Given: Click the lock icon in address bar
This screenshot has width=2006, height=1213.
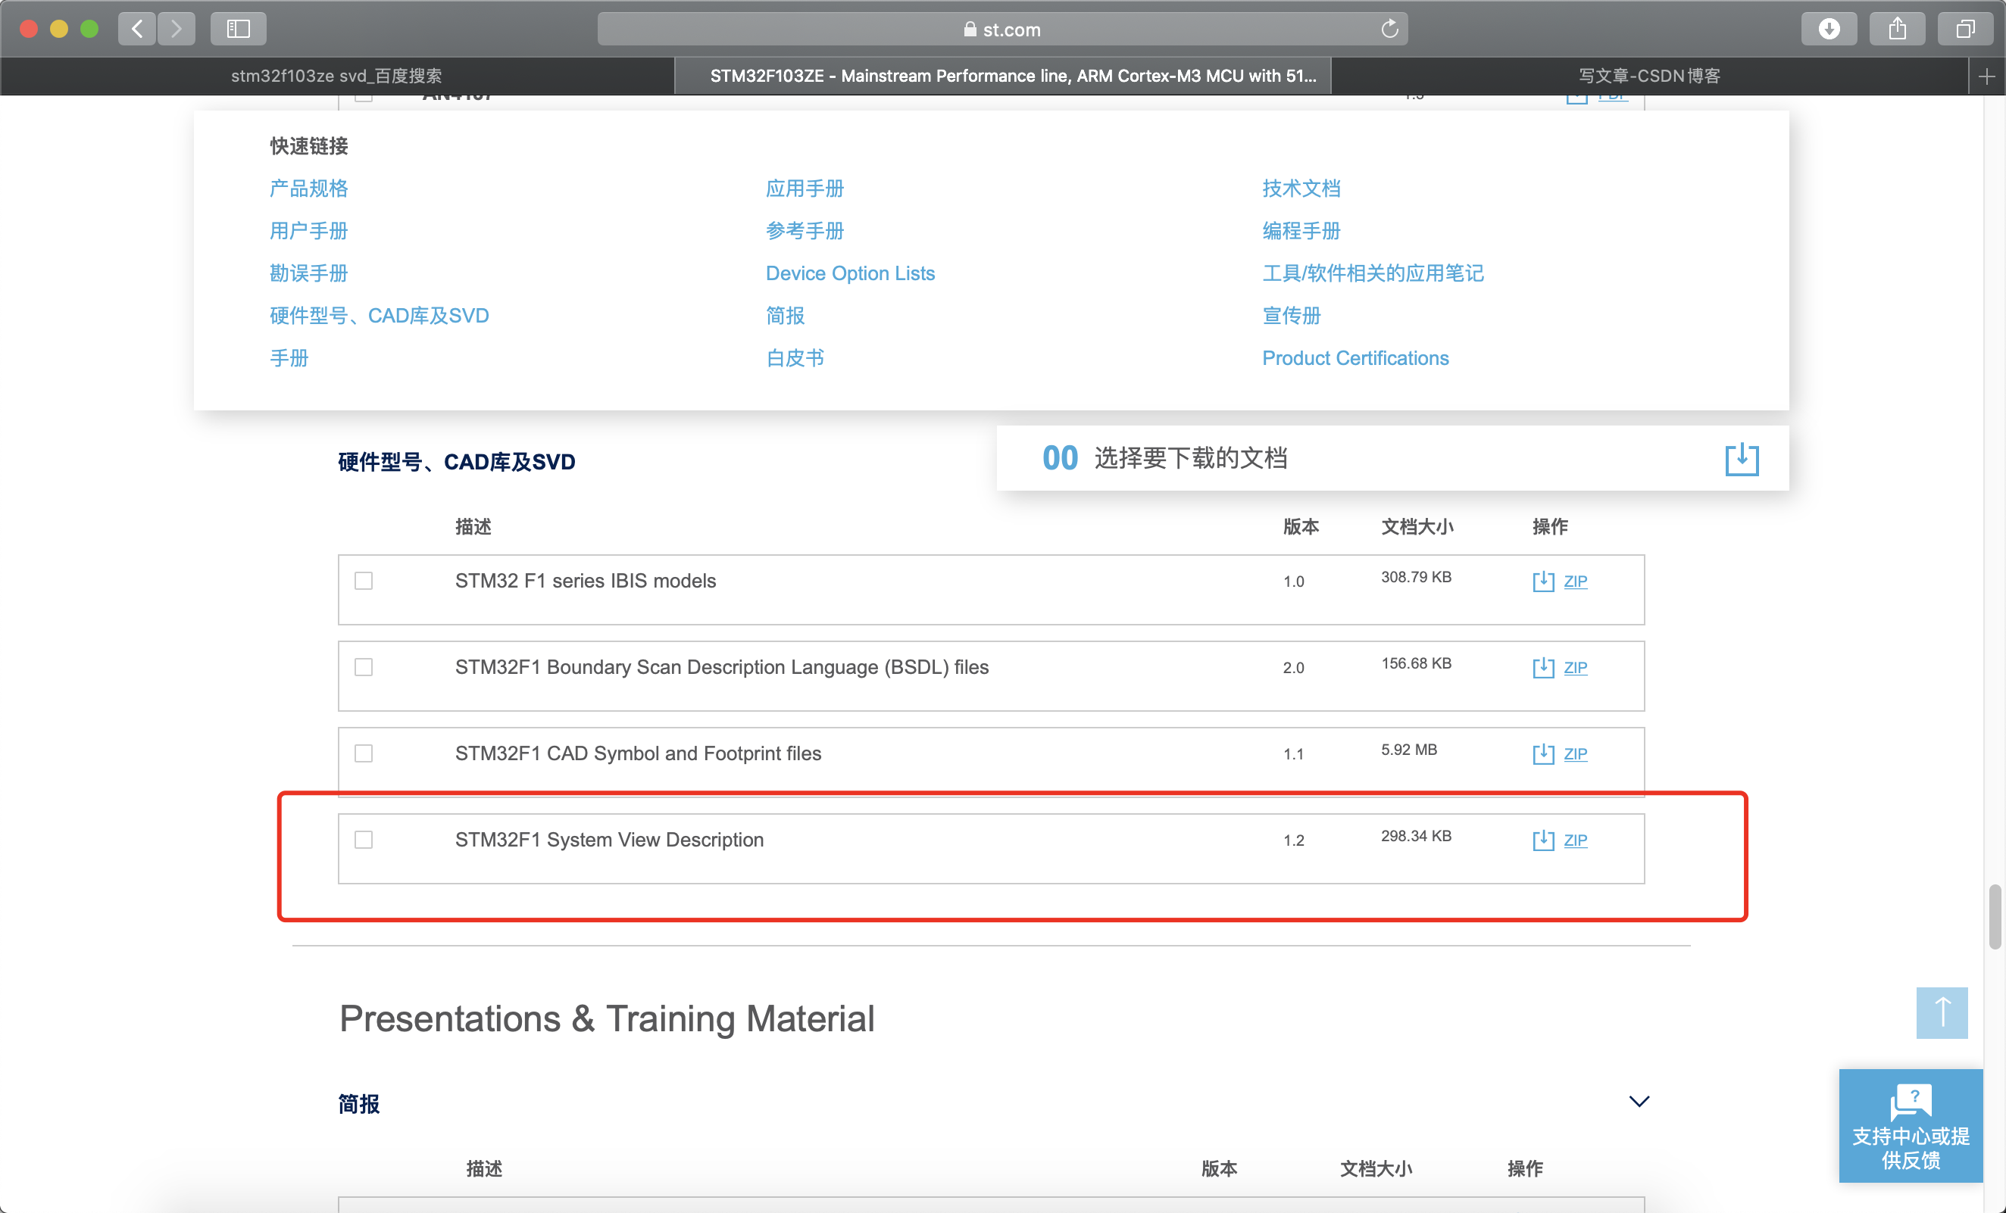Looking at the screenshot, I should 970,30.
